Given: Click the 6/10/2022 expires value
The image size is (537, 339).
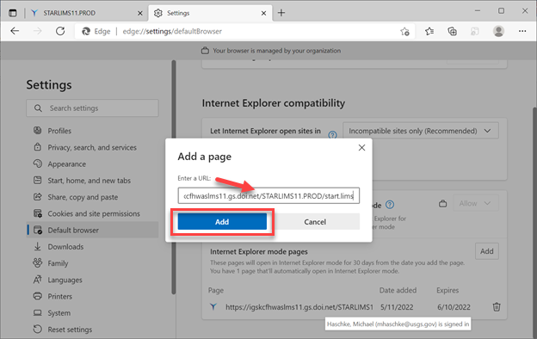Looking at the screenshot, I should 454,307.
